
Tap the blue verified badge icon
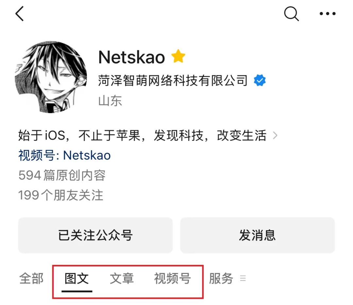pos(260,80)
